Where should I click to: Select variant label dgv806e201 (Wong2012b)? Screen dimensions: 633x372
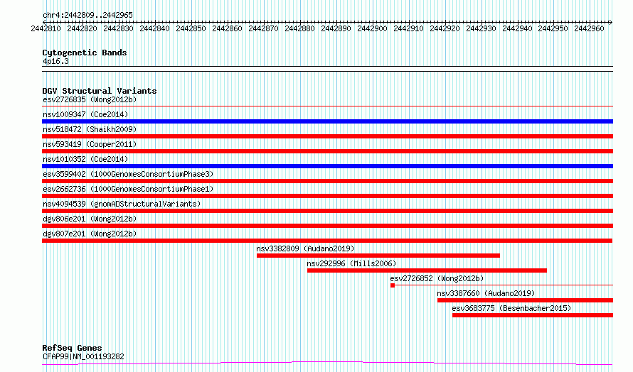tap(90, 219)
